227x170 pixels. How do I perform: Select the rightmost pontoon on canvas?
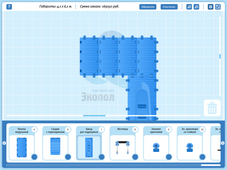147,56
